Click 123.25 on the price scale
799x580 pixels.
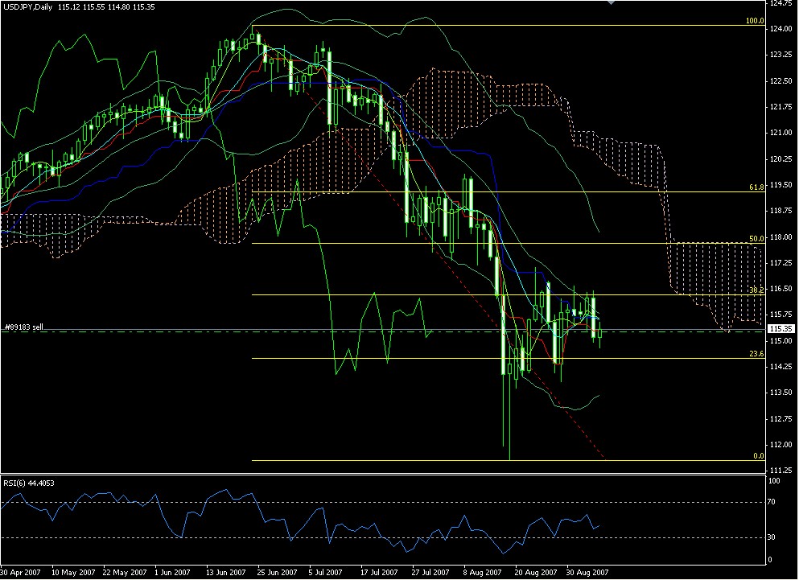click(780, 55)
